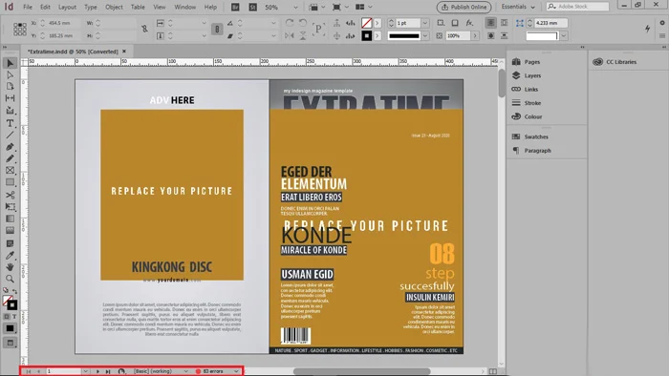Select the Type tool
The width and height of the screenshot is (669, 376).
(10, 123)
